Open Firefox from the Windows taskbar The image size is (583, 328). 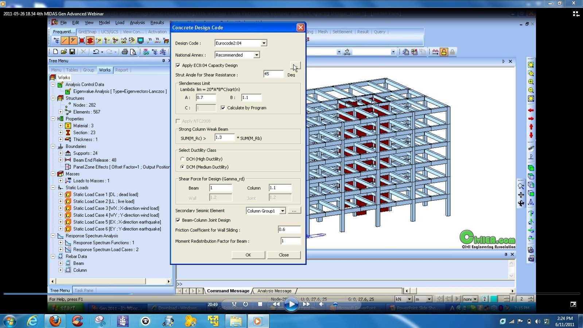(55, 321)
